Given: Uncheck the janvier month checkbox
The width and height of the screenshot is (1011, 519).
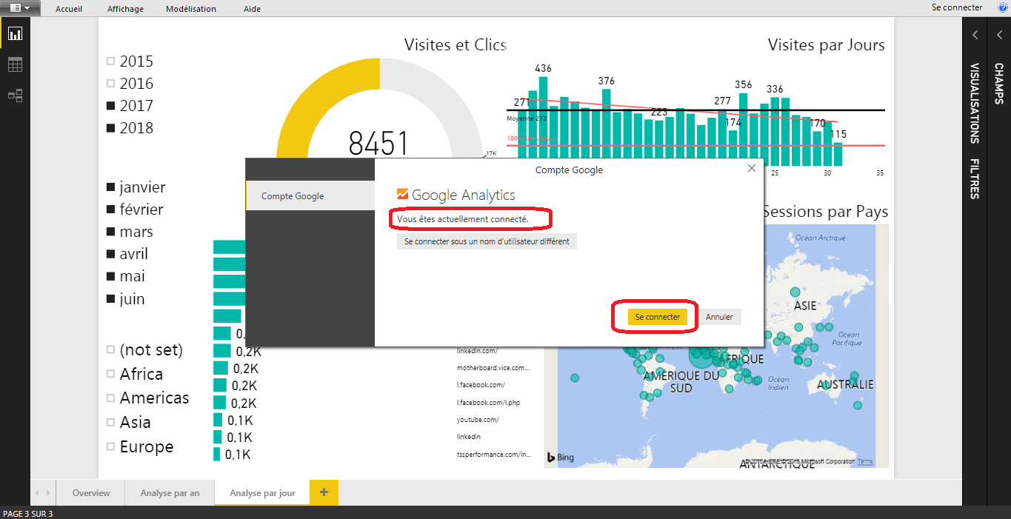Looking at the screenshot, I should click(111, 187).
